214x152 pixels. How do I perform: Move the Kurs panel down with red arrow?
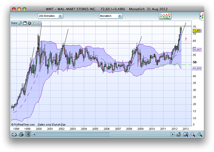[38, 23]
